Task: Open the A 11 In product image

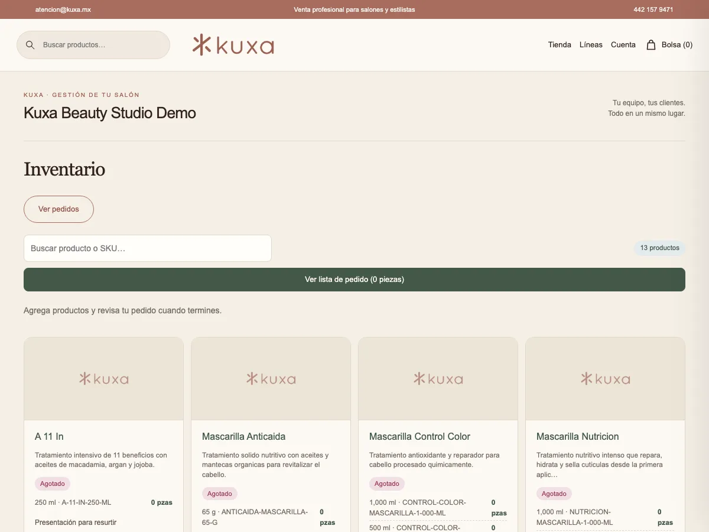Action: pyautogui.click(x=103, y=379)
